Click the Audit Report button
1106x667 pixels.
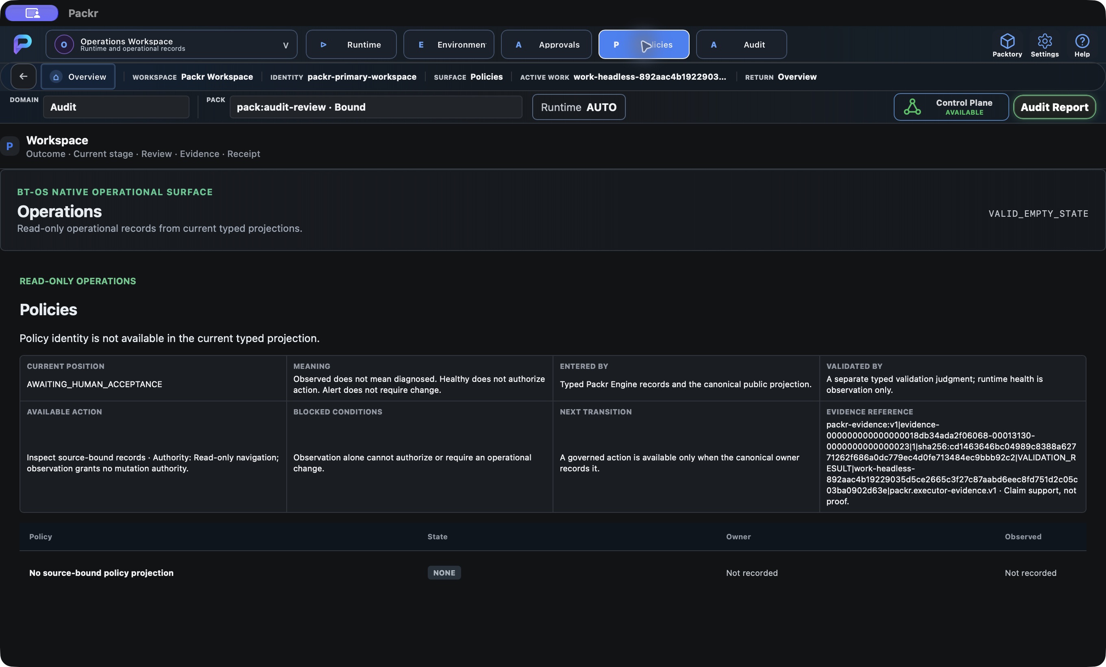[1054, 107]
